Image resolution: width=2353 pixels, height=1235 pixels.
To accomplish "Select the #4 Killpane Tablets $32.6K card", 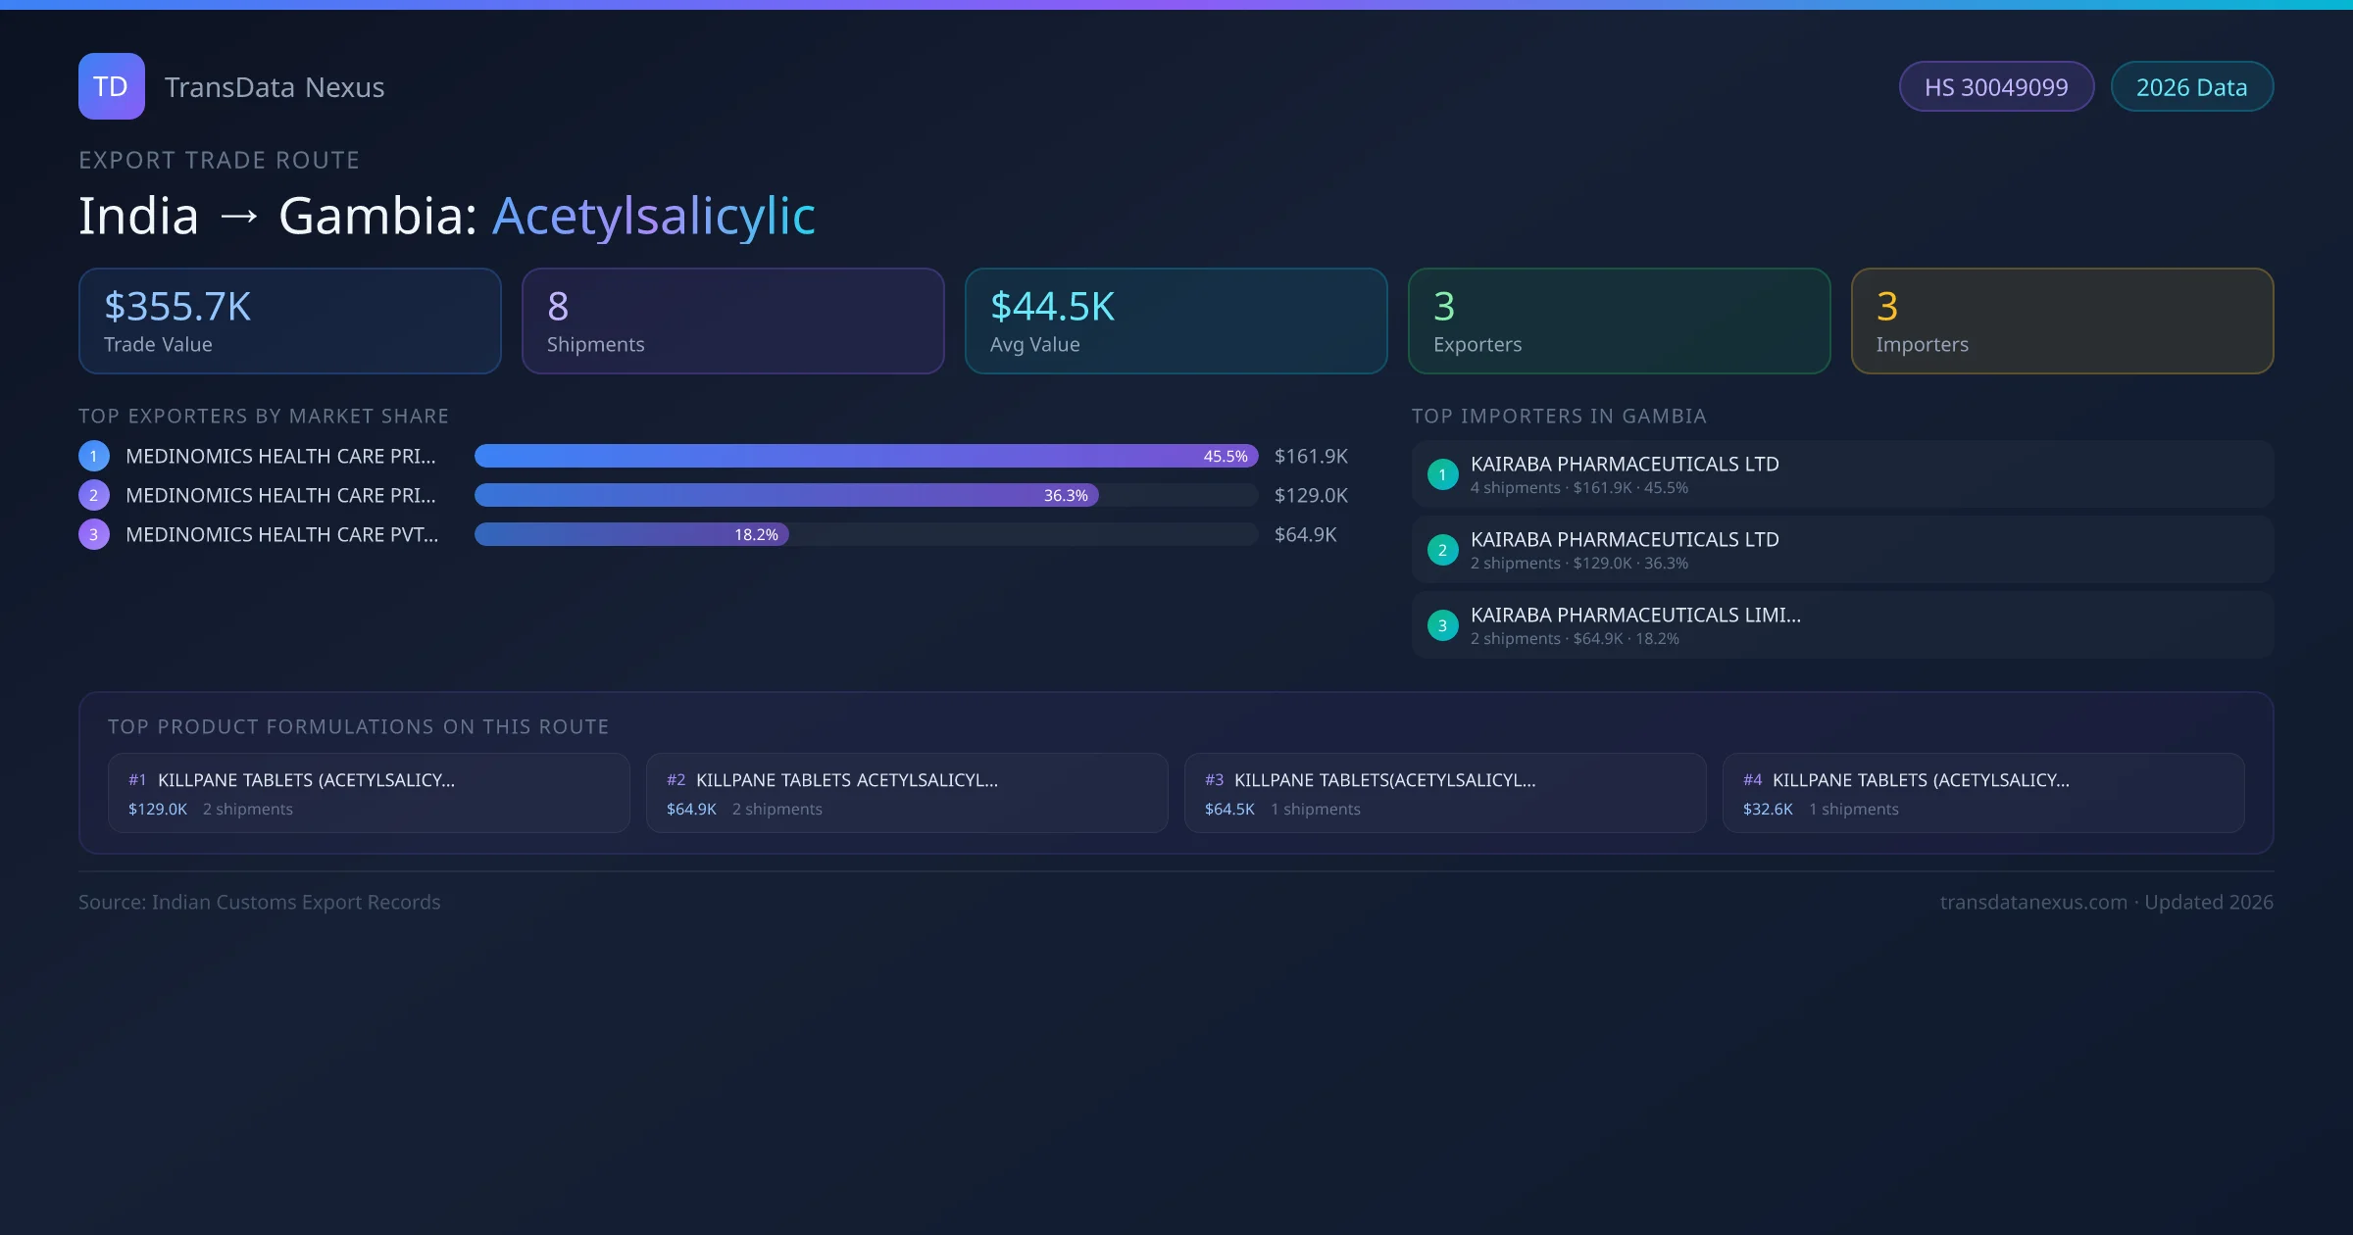I will pos(1982,793).
